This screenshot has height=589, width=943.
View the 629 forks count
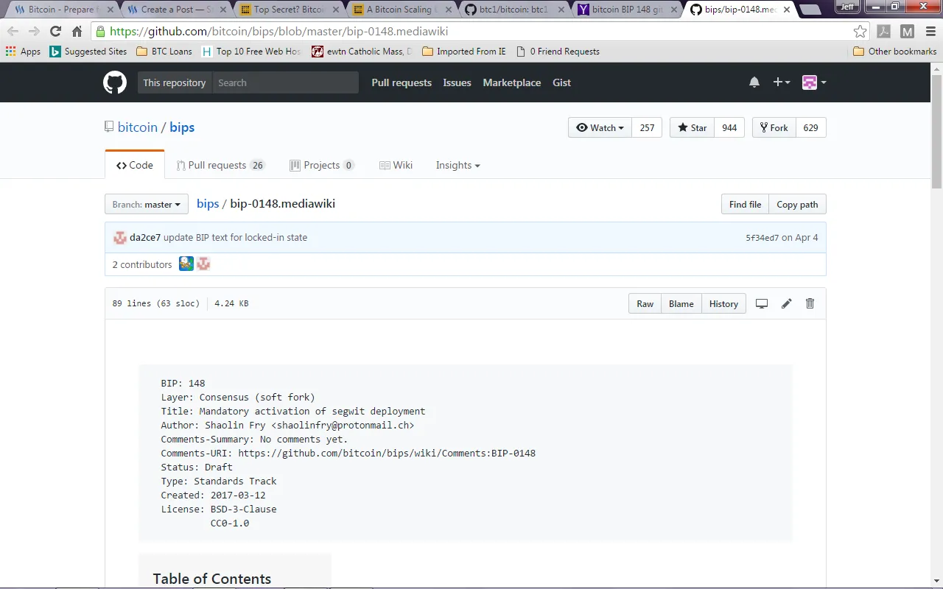pos(810,127)
